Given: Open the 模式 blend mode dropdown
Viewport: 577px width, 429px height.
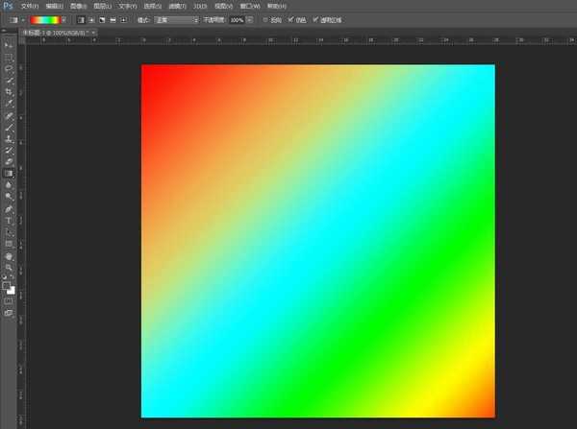Looking at the screenshot, I should (x=177, y=19).
